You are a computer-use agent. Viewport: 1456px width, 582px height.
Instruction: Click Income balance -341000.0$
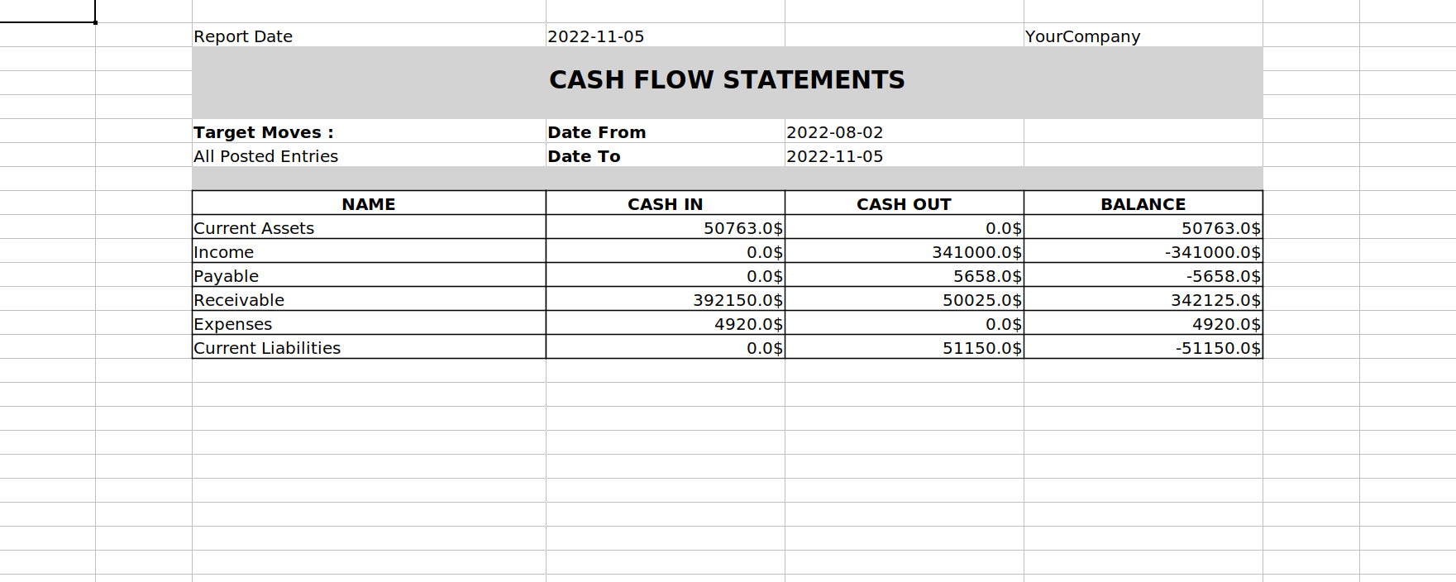pyautogui.click(x=1143, y=251)
